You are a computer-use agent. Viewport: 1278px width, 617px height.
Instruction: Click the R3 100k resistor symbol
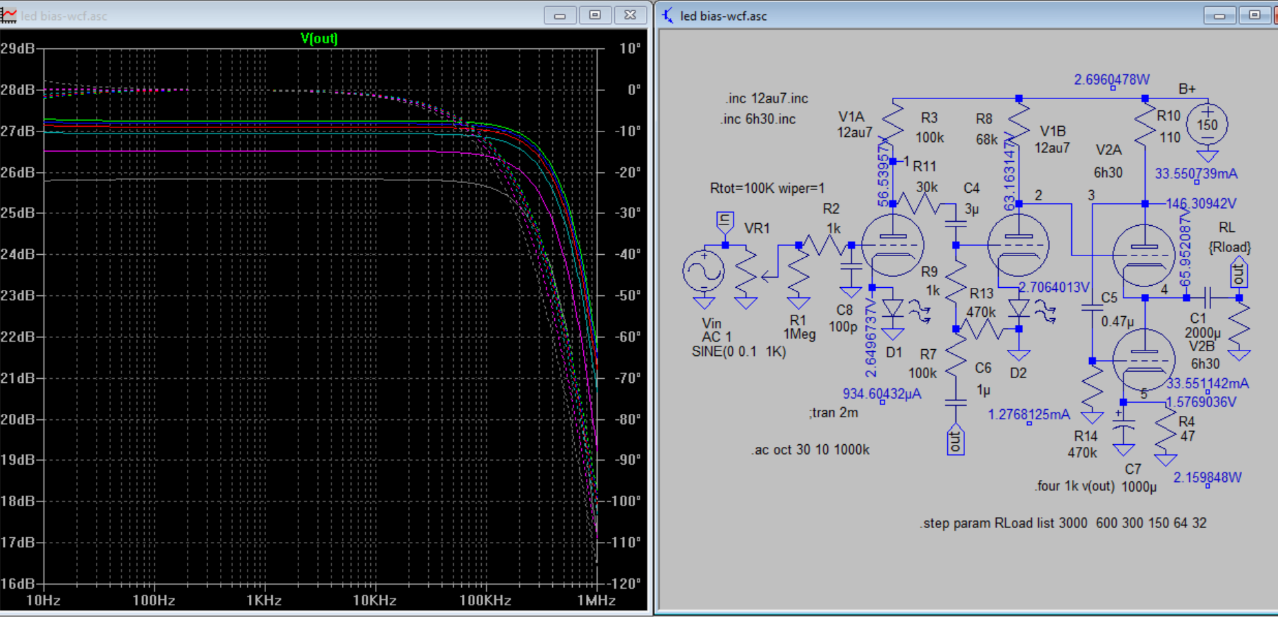coord(893,121)
